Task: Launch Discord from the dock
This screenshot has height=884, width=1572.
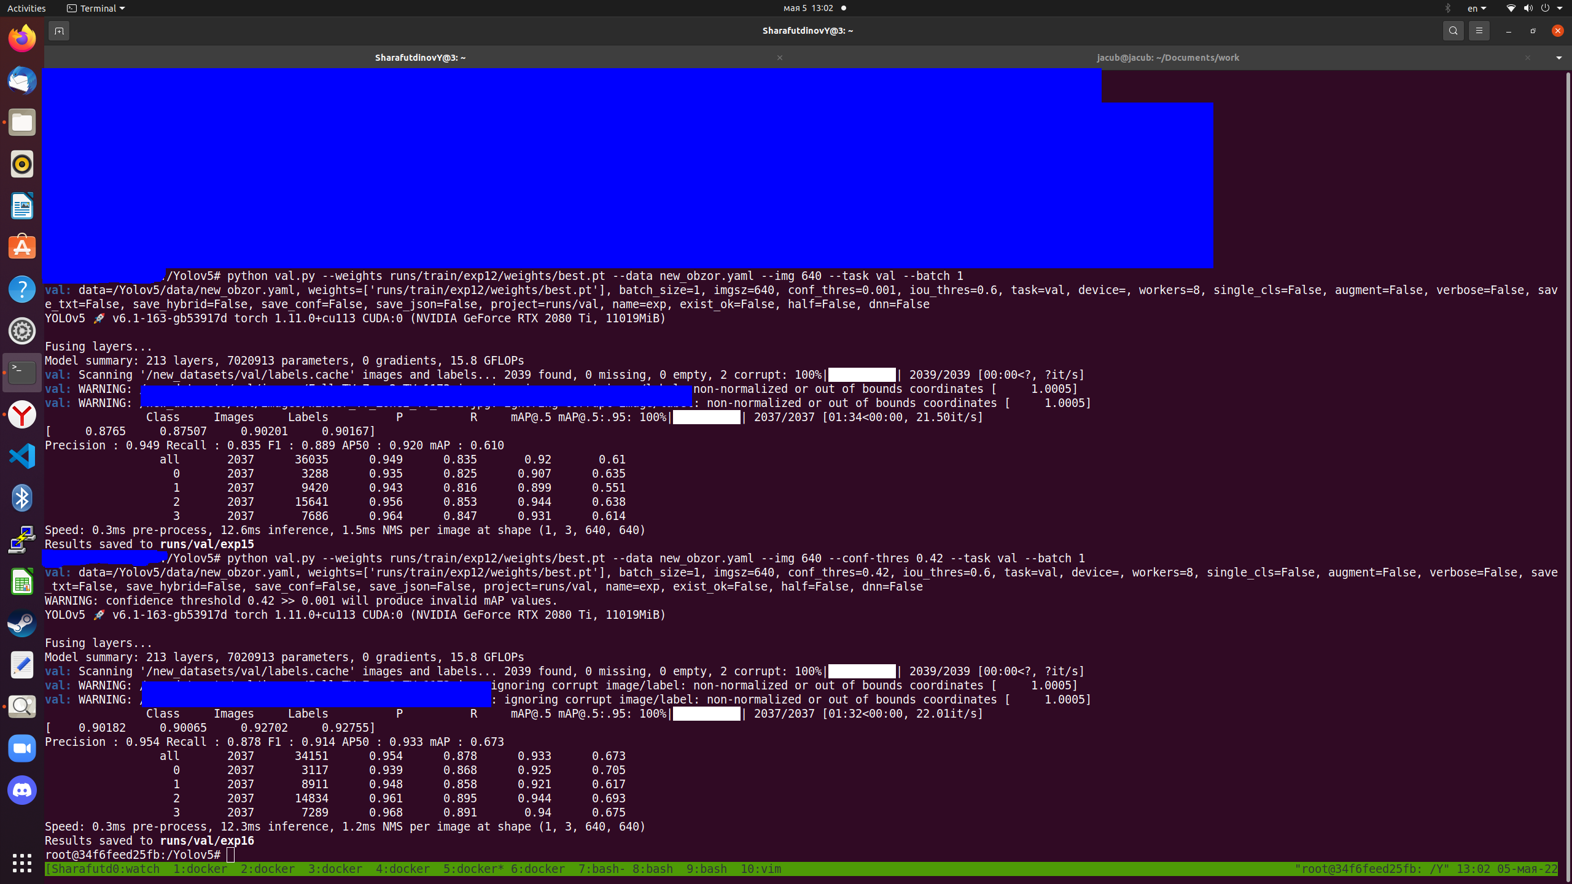Action: pyautogui.click(x=22, y=790)
